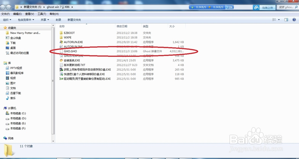Click the 刻录 toolbar button
This screenshot has width=299, height=159.
[58, 20]
